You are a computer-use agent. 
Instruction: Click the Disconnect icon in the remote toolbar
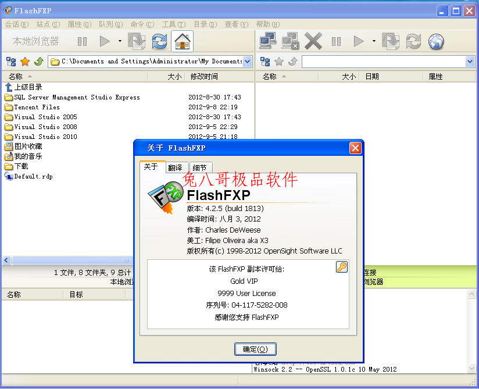tap(290, 41)
